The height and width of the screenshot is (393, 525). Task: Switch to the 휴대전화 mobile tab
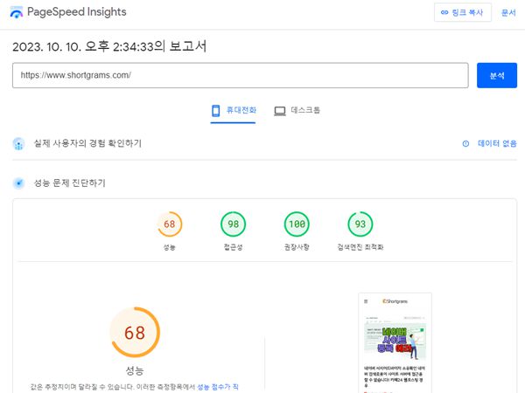click(x=234, y=111)
